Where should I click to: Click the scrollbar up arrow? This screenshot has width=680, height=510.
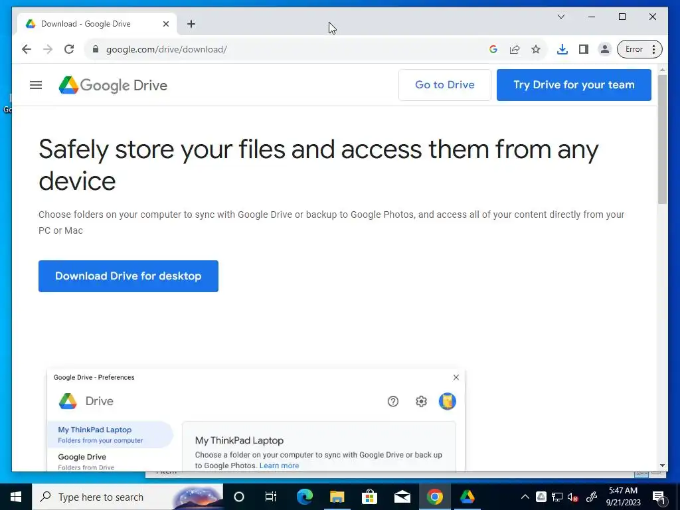click(662, 70)
